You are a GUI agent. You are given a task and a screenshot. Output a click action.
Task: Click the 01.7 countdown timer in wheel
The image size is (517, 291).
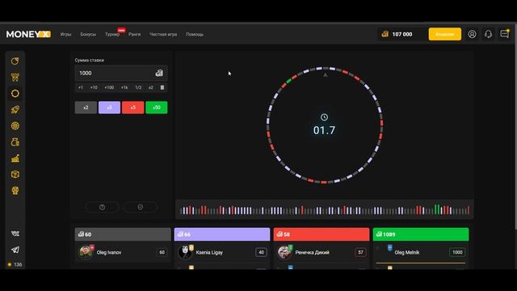(x=324, y=130)
